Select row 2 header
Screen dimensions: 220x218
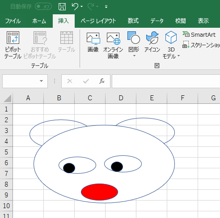click(6, 120)
